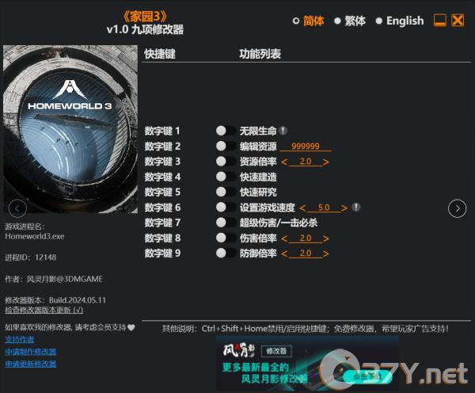
Task: Minimize the trainer window
Action: coord(439,21)
